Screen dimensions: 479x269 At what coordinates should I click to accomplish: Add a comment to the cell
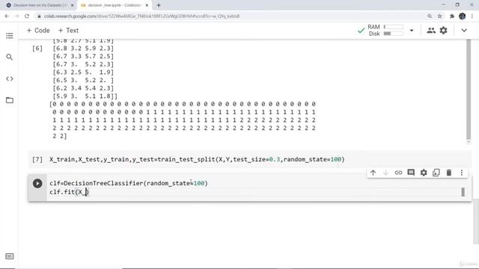[x=411, y=173]
